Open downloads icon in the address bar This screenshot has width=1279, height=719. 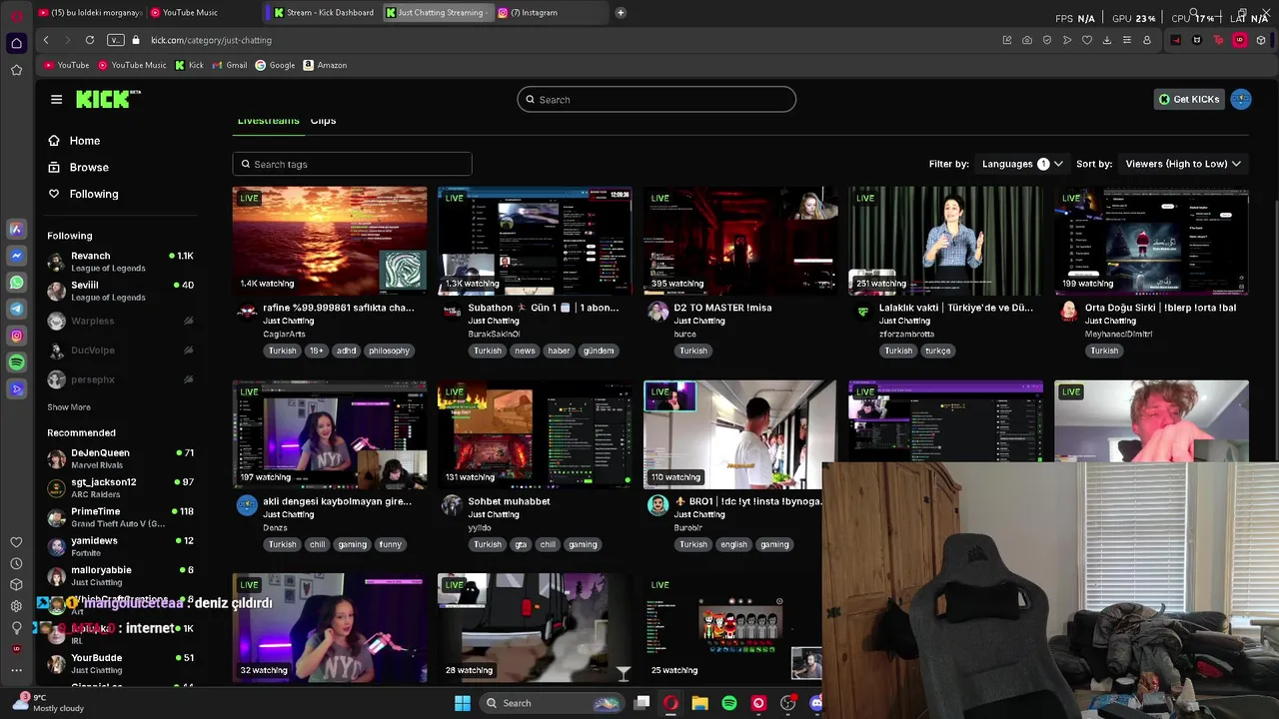coord(1107,40)
